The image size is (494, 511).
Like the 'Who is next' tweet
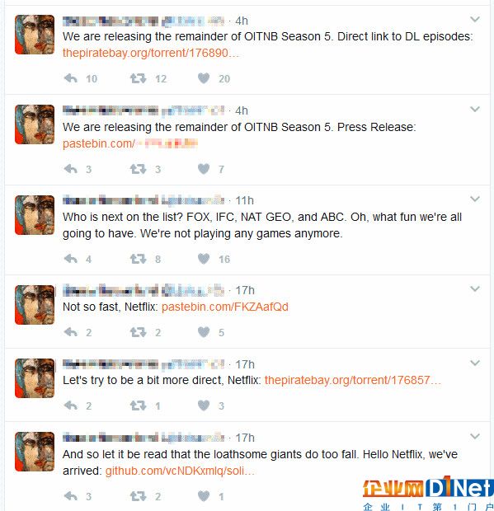pyautogui.click(x=204, y=259)
